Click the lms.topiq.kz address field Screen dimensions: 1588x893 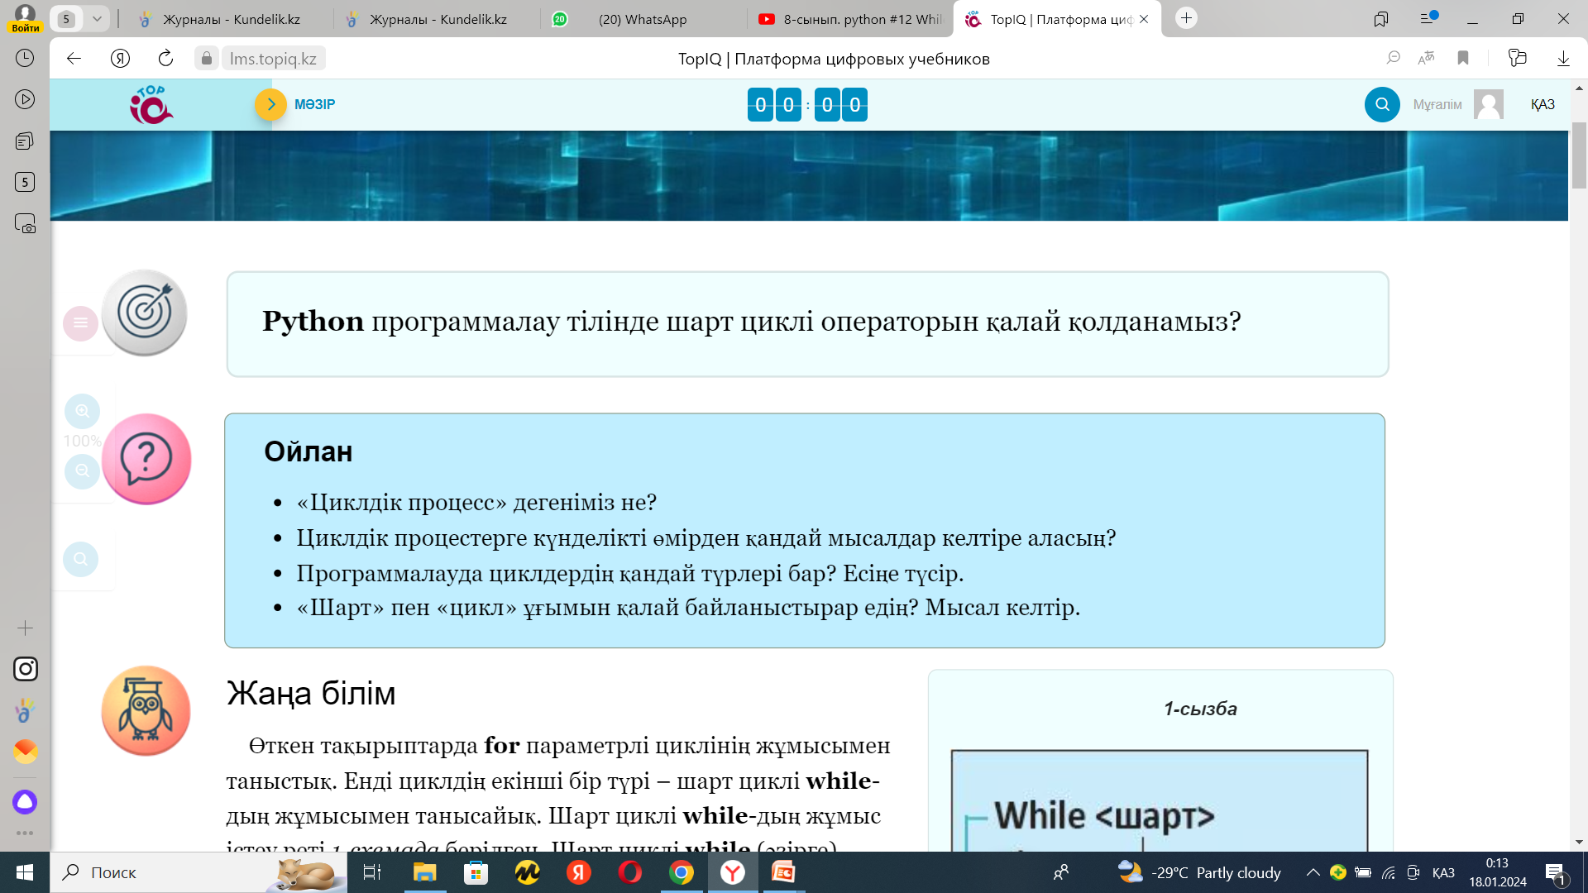coord(273,59)
